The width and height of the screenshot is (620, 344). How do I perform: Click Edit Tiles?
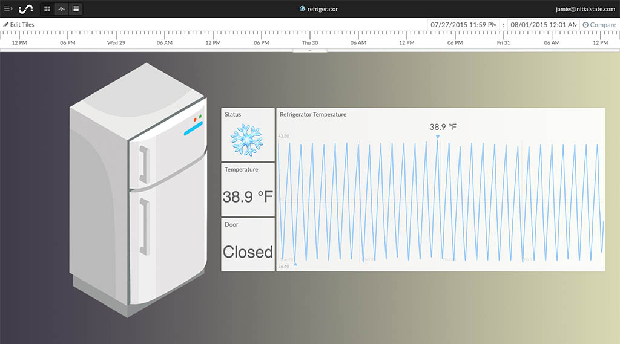pos(19,25)
